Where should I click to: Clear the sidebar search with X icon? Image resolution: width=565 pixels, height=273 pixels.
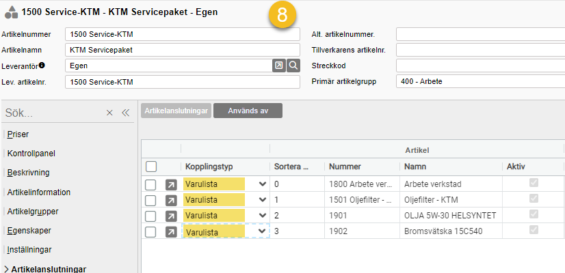click(x=109, y=113)
